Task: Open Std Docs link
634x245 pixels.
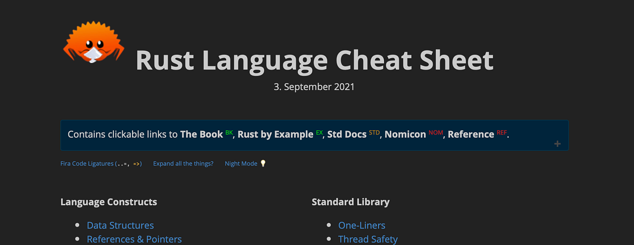Action: coord(347,134)
